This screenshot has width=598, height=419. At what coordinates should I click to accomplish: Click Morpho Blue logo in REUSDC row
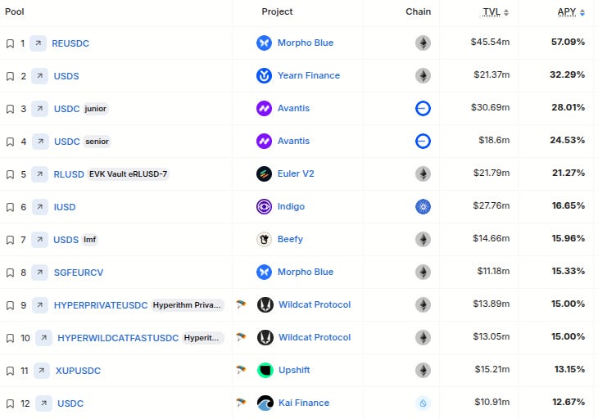[264, 43]
